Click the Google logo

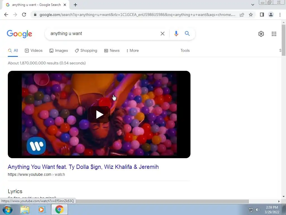pyautogui.click(x=20, y=34)
